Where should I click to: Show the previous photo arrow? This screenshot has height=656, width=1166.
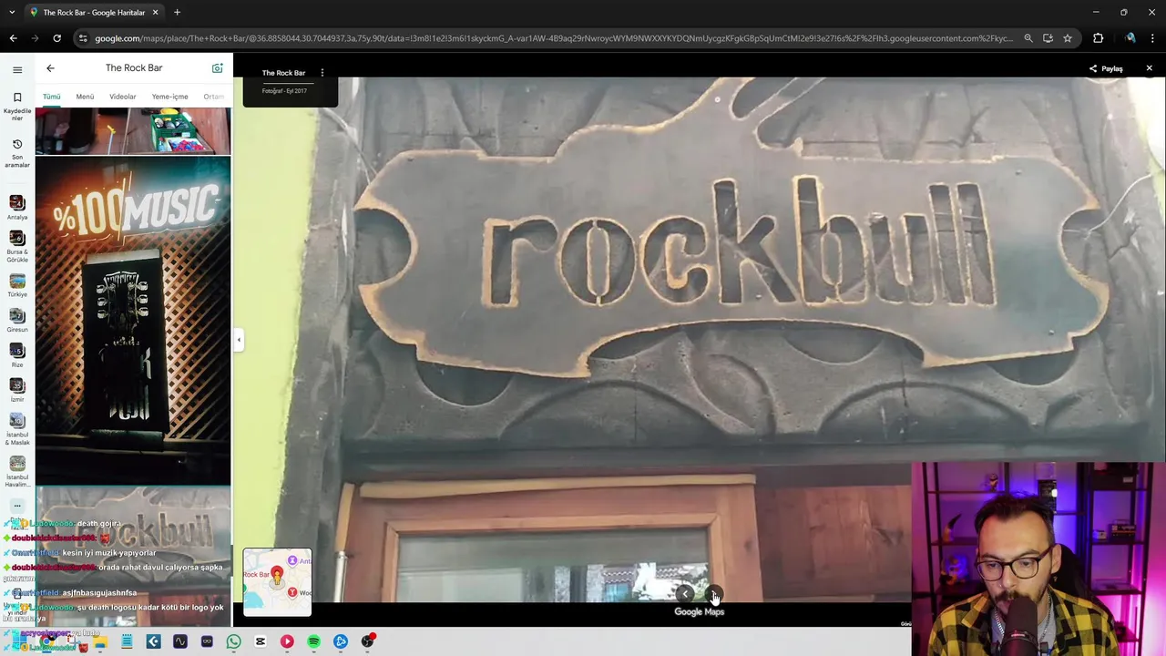[x=685, y=594]
